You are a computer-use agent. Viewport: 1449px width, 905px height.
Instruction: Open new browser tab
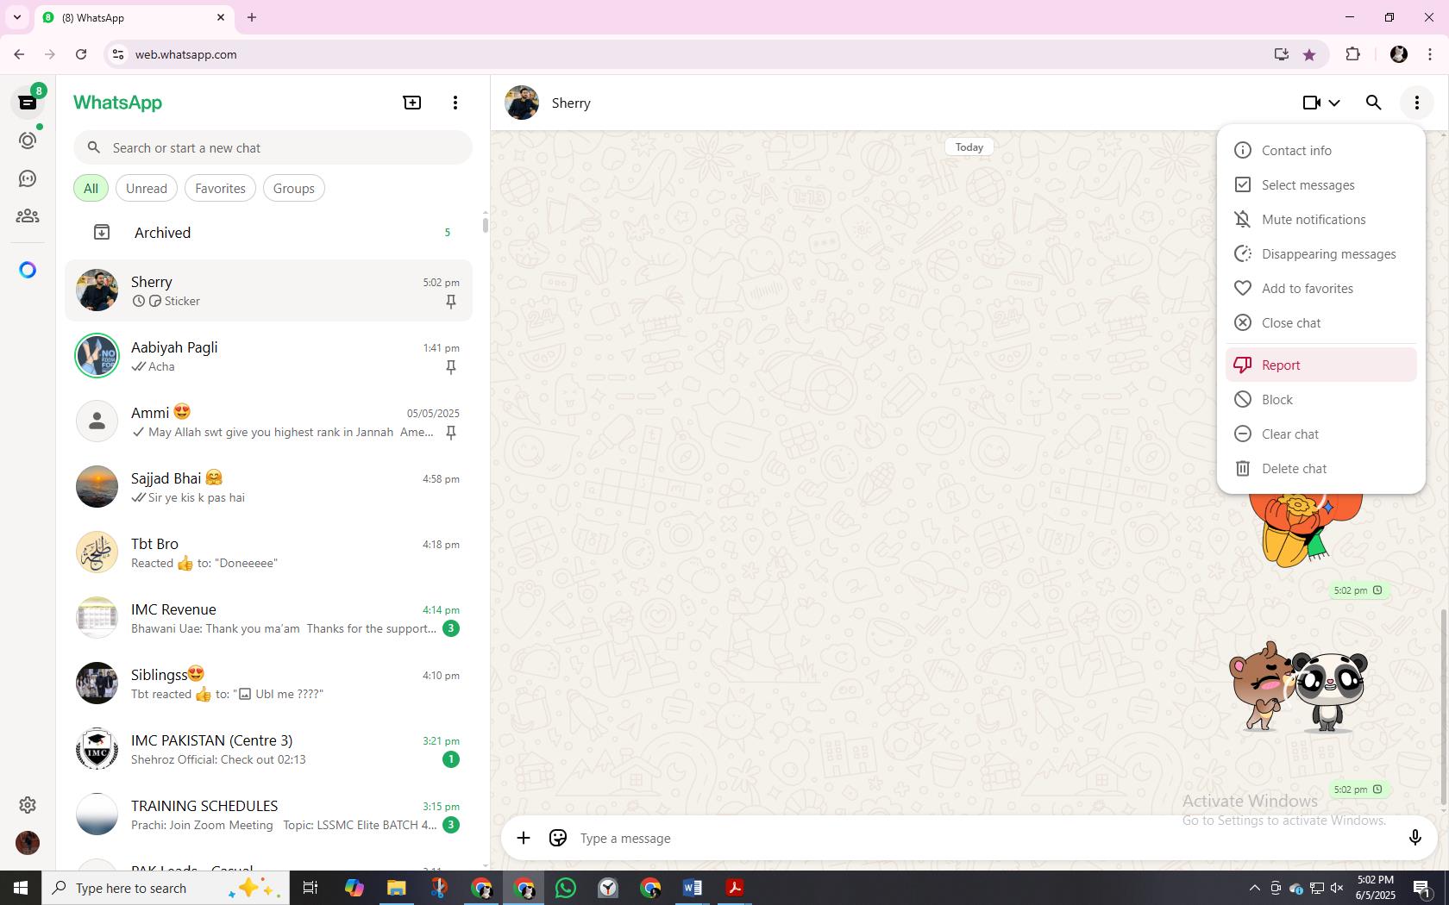[252, 17]
